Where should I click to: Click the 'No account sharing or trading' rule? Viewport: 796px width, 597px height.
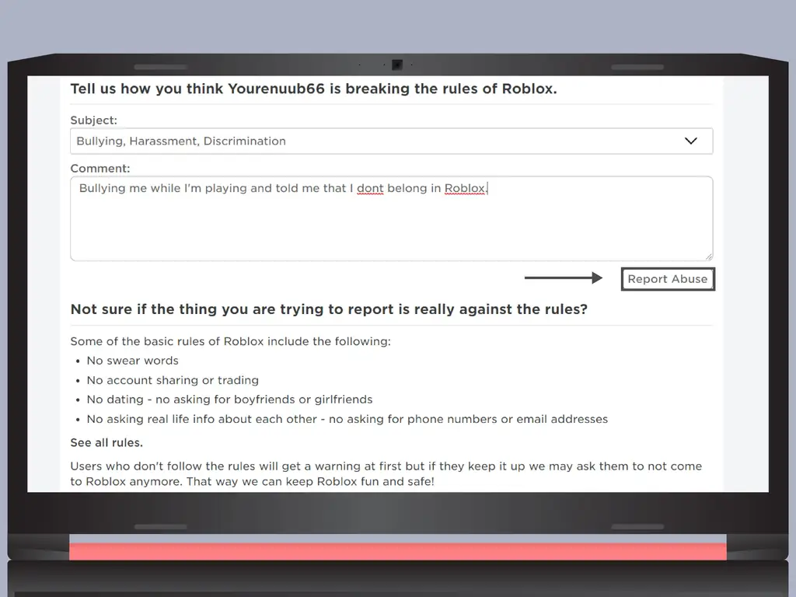point(173,380)
